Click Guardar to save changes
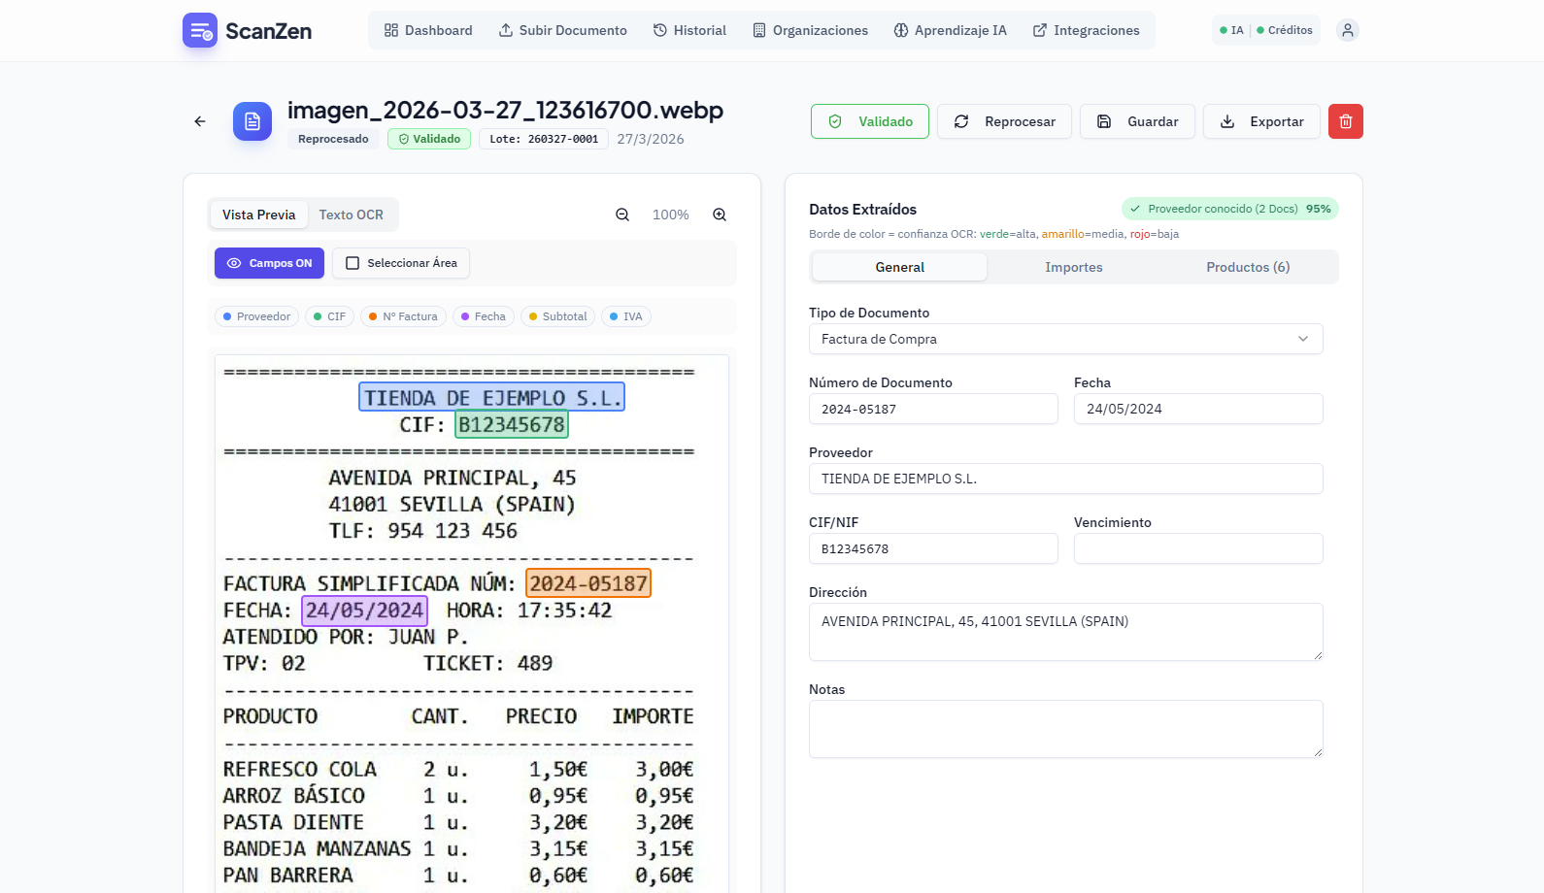 1137,121
